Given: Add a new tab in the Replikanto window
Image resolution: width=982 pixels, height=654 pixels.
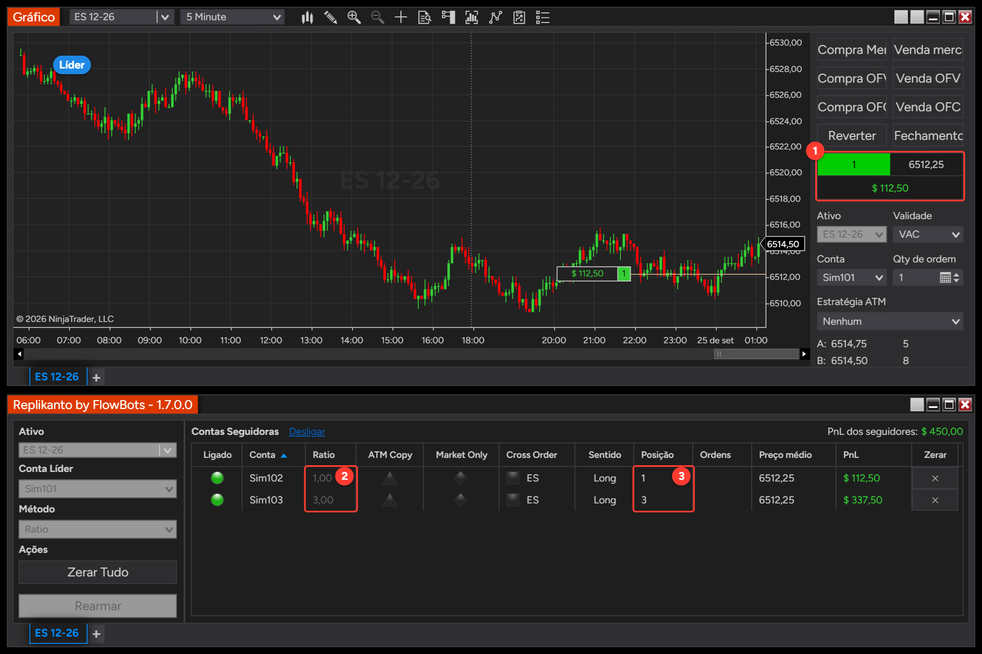Looking at the screenshot, I should coord(97,634).
